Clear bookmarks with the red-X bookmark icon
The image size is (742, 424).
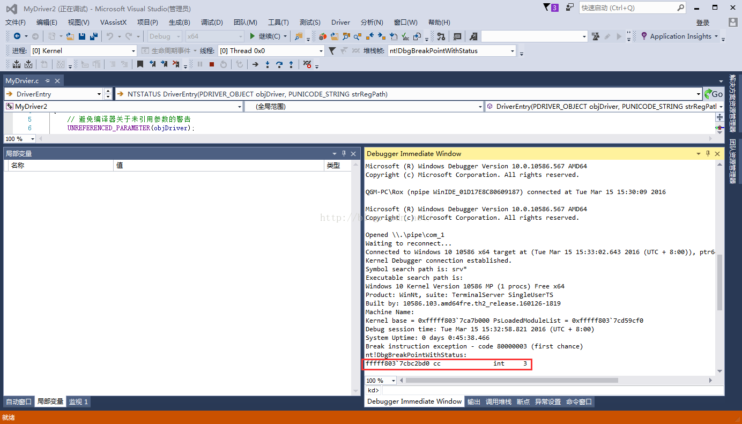176,64
